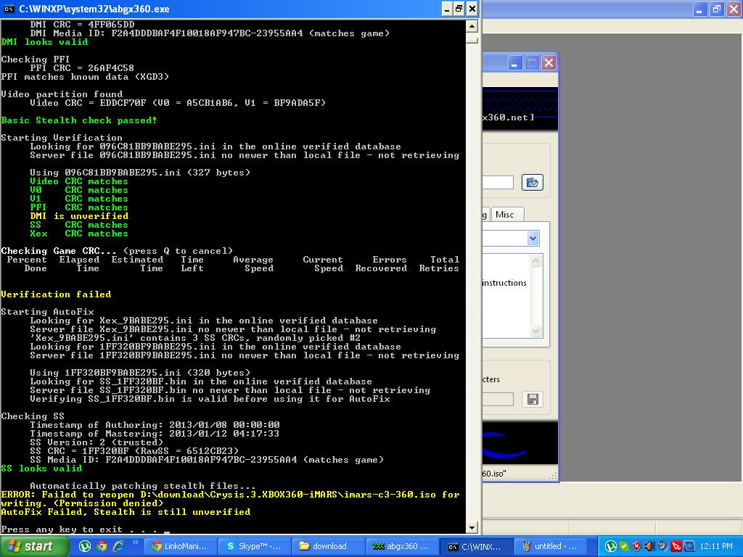The height and width of the screenshot is (557, 743).
Task: Click the 'Automatically patching stealth files...' line
Action: point(143,485)
